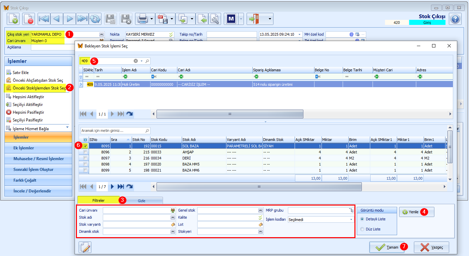Viewport: 469px width, 256px height.
Task: Click the wrench settings toolbar icon
Action: [215, 19]
